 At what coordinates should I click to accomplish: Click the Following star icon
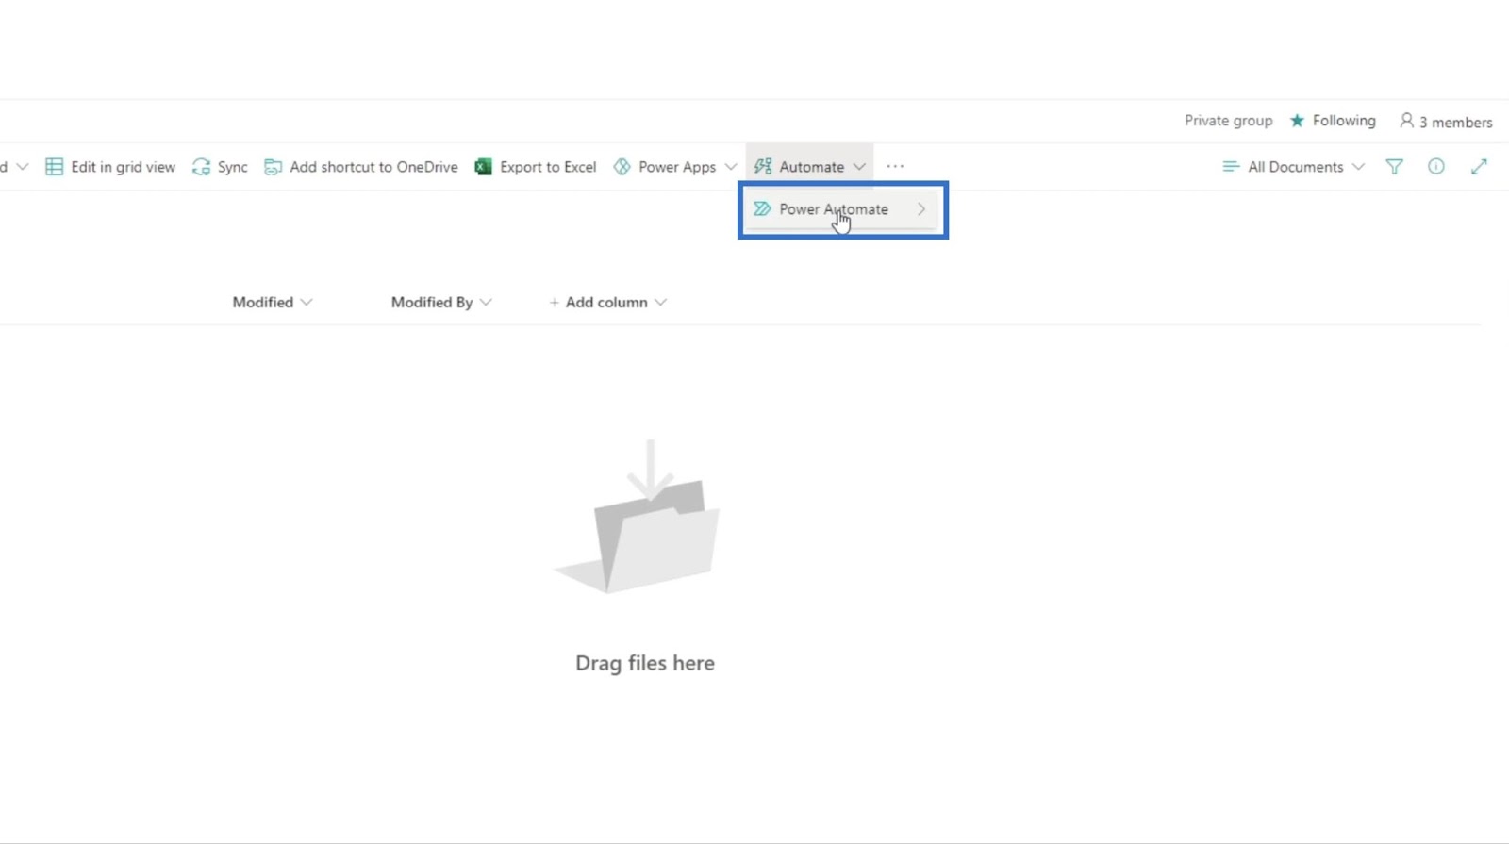(x=1297, y=121)
